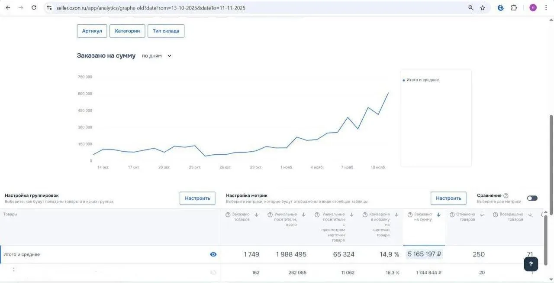
Task: Open the 'по дням' period dropdown
Action: (x=157, y=56)
